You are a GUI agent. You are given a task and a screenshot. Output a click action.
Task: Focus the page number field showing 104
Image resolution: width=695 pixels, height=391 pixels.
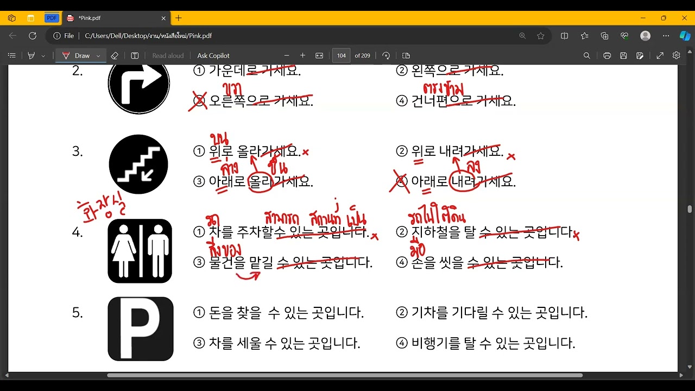(x=342, y=55)
